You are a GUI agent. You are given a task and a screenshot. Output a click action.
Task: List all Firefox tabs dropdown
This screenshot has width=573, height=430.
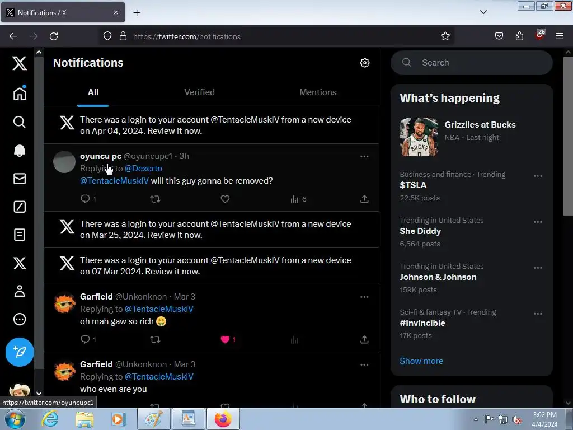click(x=483, y=12)
